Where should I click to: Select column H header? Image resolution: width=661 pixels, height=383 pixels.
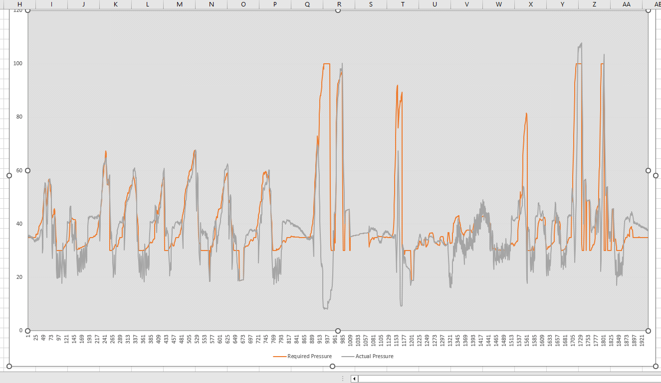point(19,4)
